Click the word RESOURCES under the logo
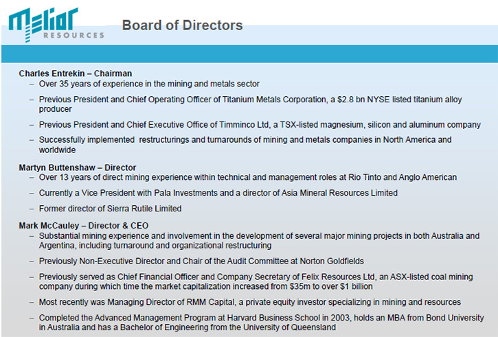This screenshot has width=498, height=337. click(x=73, y=35)
